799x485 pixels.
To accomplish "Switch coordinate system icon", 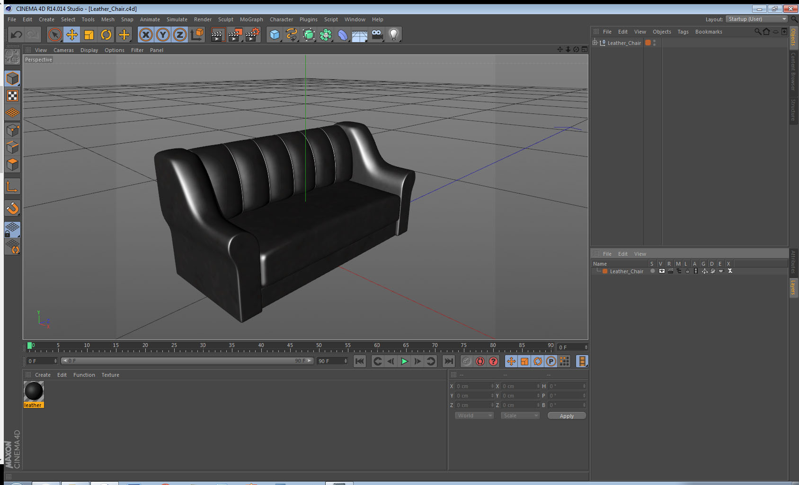I will 197,35.
